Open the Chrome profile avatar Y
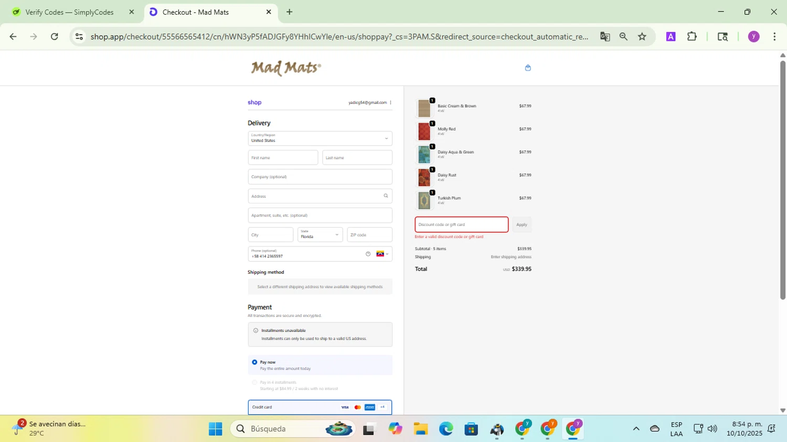 [754, 37]
